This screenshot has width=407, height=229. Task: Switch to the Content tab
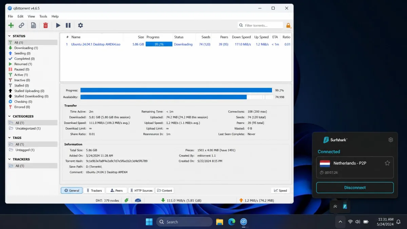[164, 190]
